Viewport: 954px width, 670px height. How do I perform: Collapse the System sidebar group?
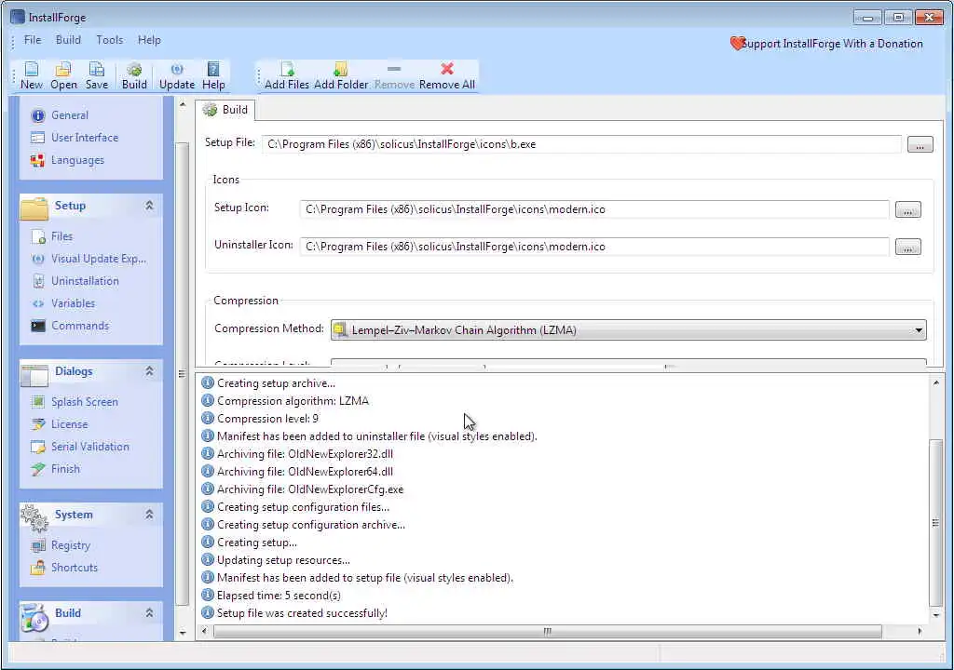(149, 515)
